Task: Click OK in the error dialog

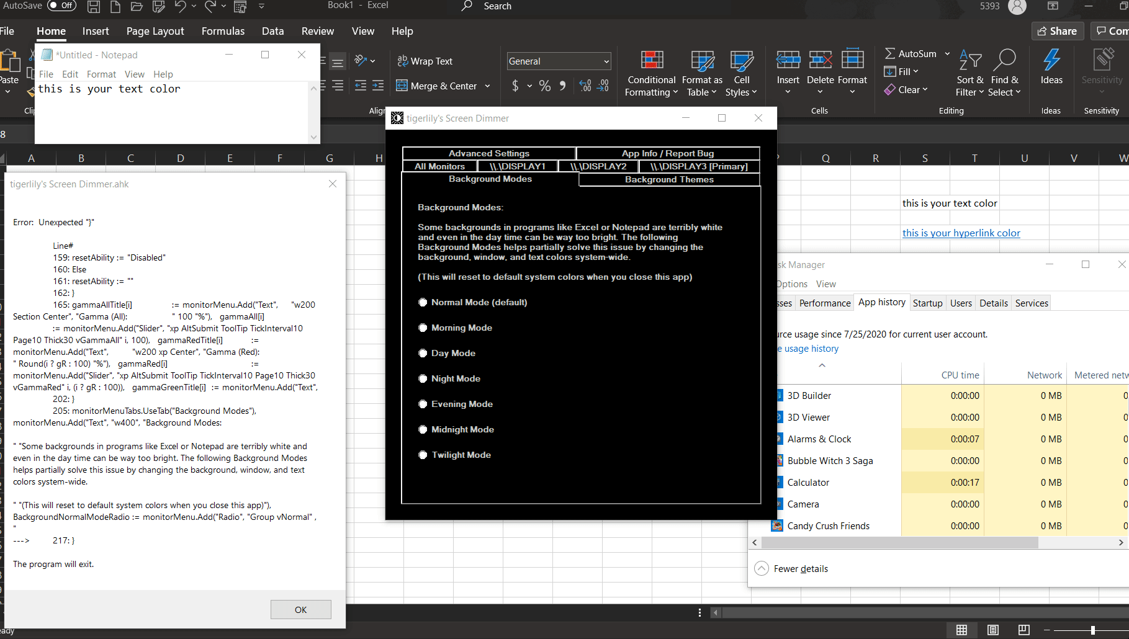Action: point(301,610)
